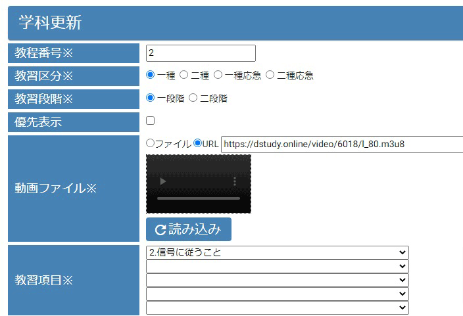Open the fifth 教習項目 dropdown
This screenshot has width=463, height=316.
coord(277,307)
